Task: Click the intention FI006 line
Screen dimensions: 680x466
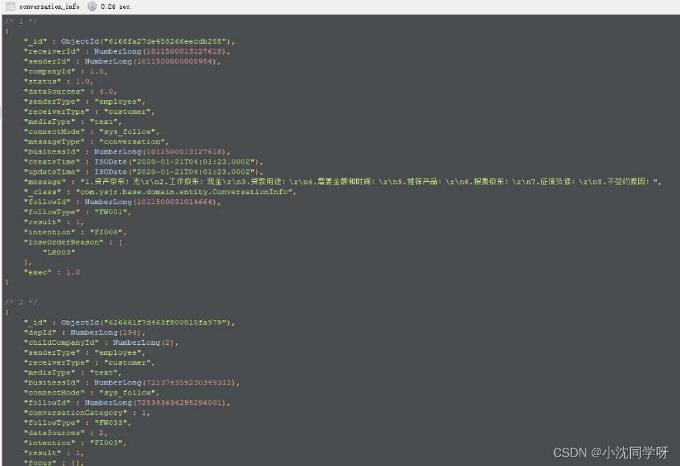Action: point(75,232)
